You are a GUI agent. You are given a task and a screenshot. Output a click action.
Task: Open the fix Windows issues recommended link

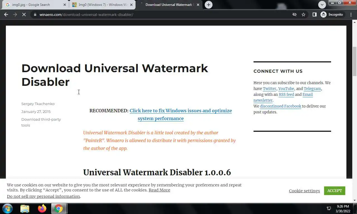181,115
